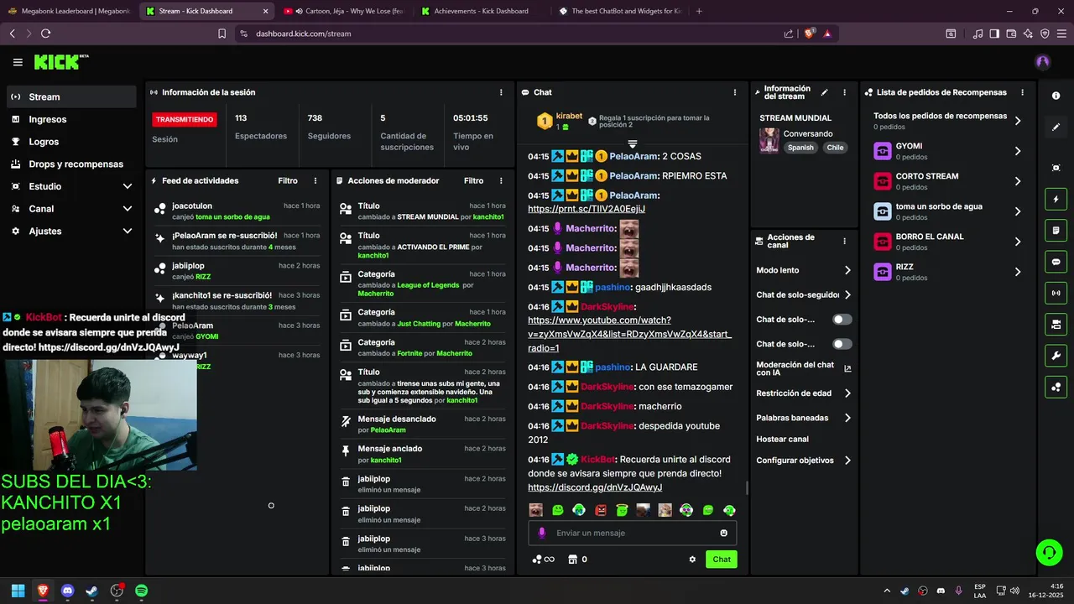
Task: Open Discord from the Windows taskbar
Action: click(x=67, y=591)
